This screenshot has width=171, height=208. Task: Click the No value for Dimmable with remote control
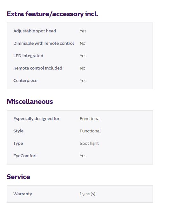[x=83, y=44]
